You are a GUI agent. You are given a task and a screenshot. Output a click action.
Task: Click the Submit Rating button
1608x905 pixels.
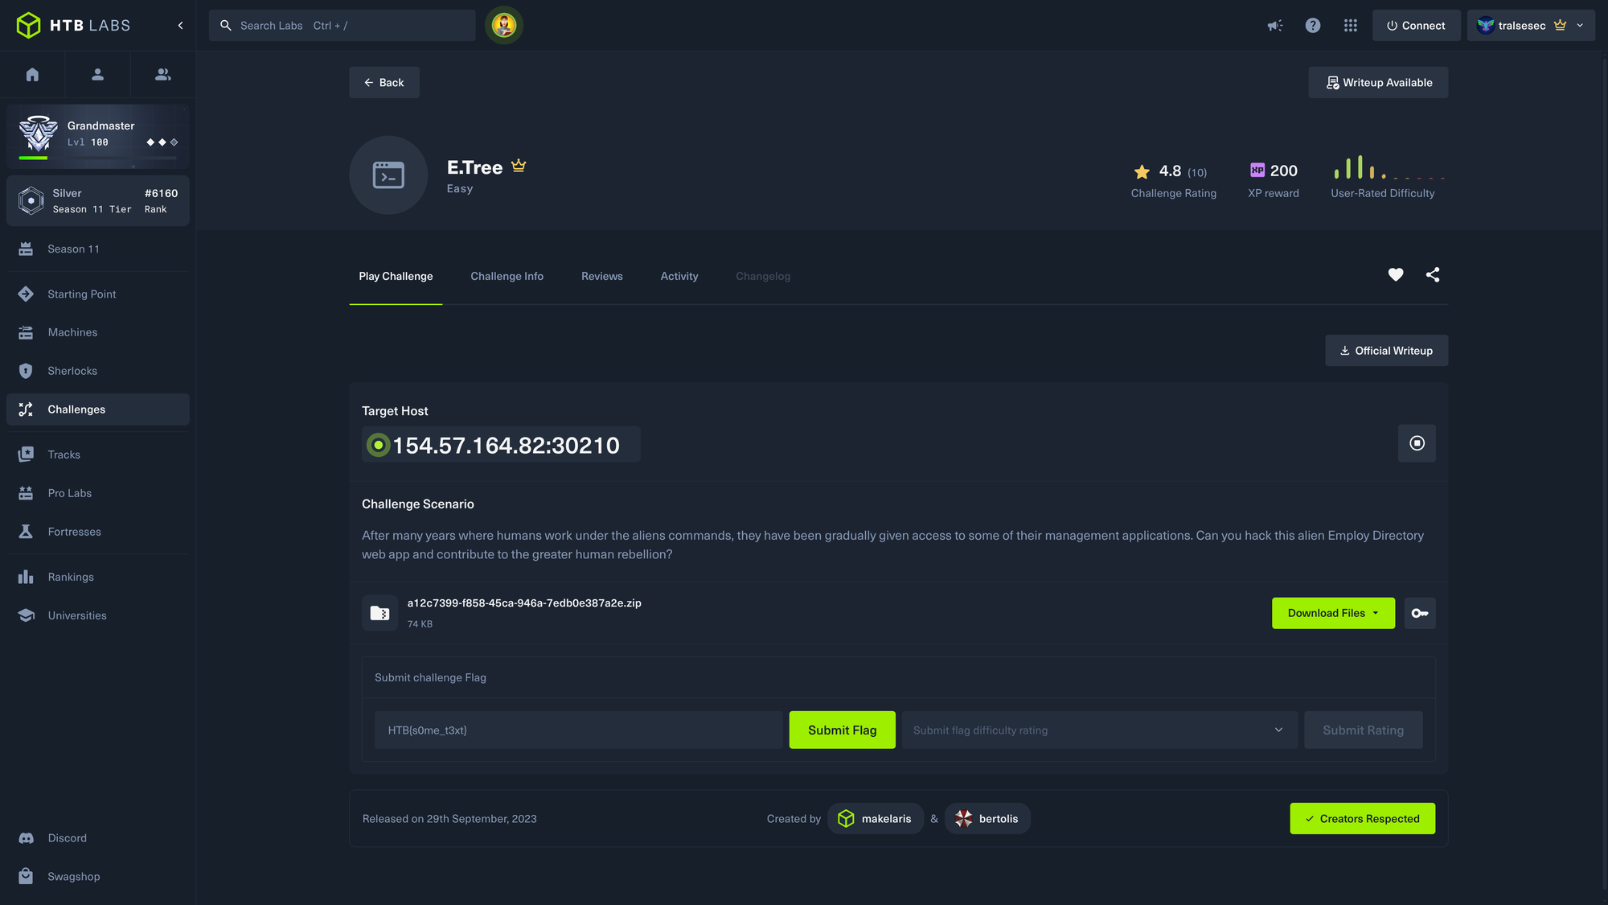pyautogui.click(x=1363, y=730)
